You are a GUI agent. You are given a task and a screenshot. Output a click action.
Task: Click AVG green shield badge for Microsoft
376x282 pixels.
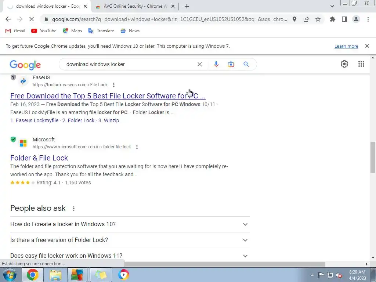tap(13, 139)
